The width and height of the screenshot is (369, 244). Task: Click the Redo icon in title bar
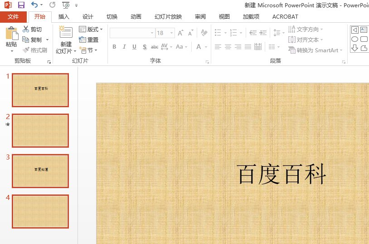coord(53,5)
